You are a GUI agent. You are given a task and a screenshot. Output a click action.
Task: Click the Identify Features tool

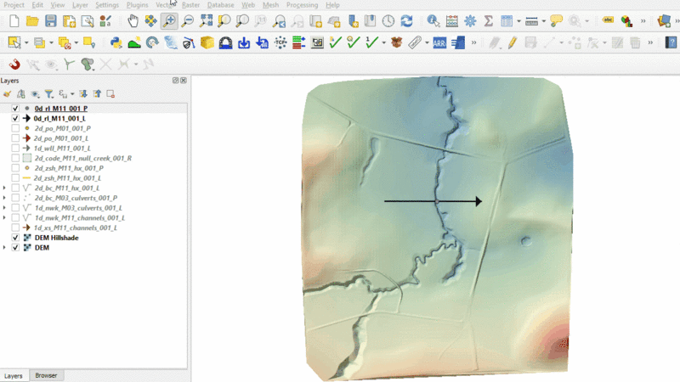[x=433, y=20]
